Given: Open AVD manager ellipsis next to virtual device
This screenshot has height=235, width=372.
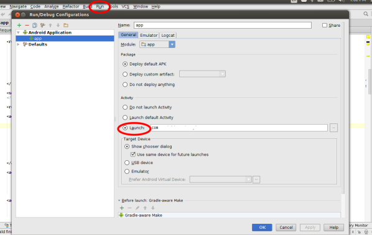Looking at the screenshot, I should click(256, 180).
